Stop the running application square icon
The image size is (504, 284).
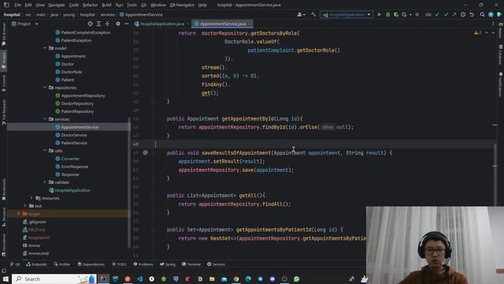tap(417, 14)
